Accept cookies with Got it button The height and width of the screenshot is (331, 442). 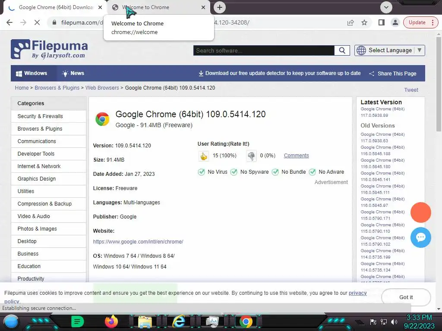[x=406, y=297]
